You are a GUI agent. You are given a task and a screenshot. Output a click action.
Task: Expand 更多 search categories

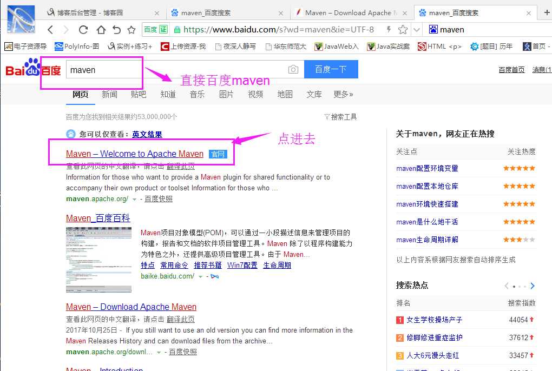(343, 94)
